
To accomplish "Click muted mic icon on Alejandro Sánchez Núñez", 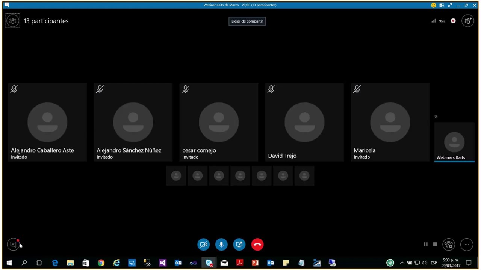I will (100, 89).
